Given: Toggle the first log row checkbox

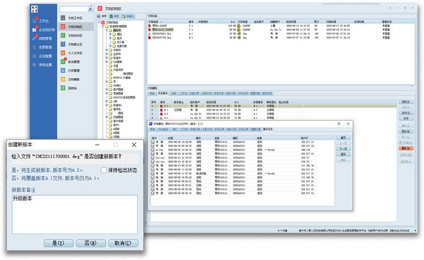Looking at the screenshot, I should pyautogui.click(x=153, y=142).
